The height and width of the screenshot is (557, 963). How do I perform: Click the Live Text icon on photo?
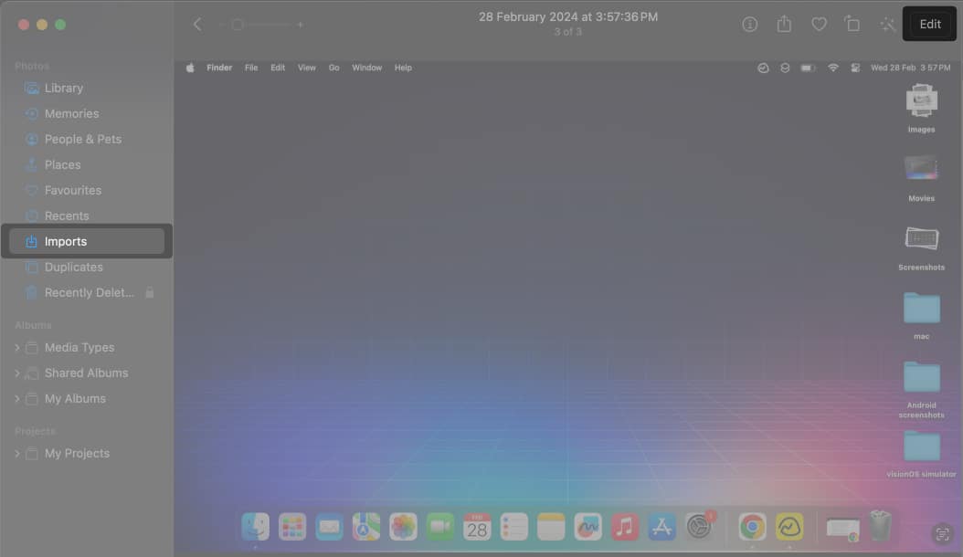point(942,534)
